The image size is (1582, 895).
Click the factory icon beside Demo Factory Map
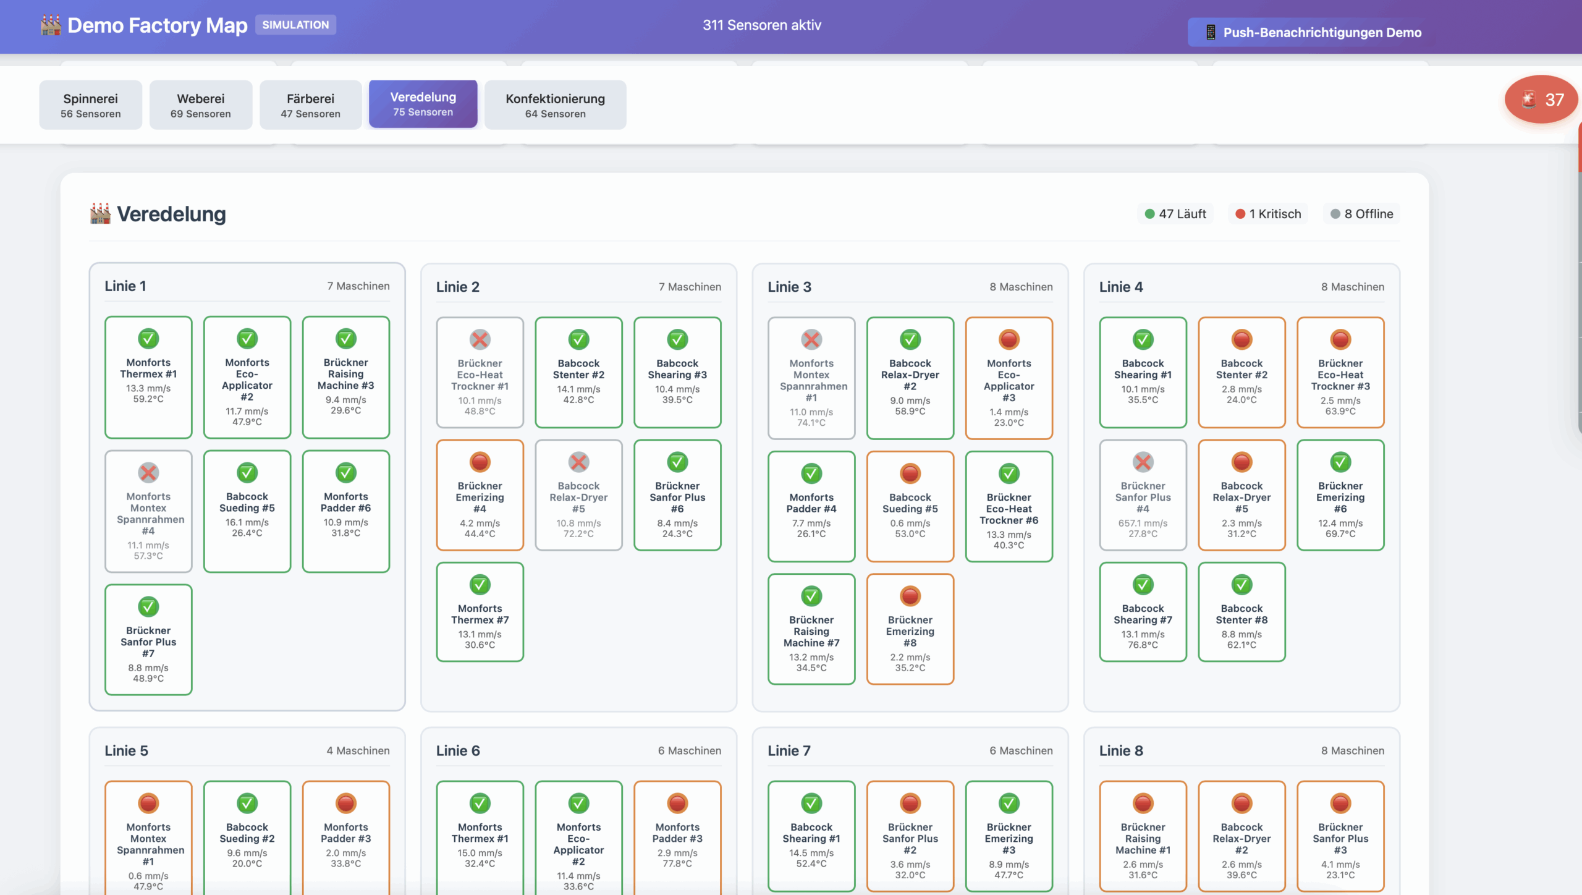(51, 25)
